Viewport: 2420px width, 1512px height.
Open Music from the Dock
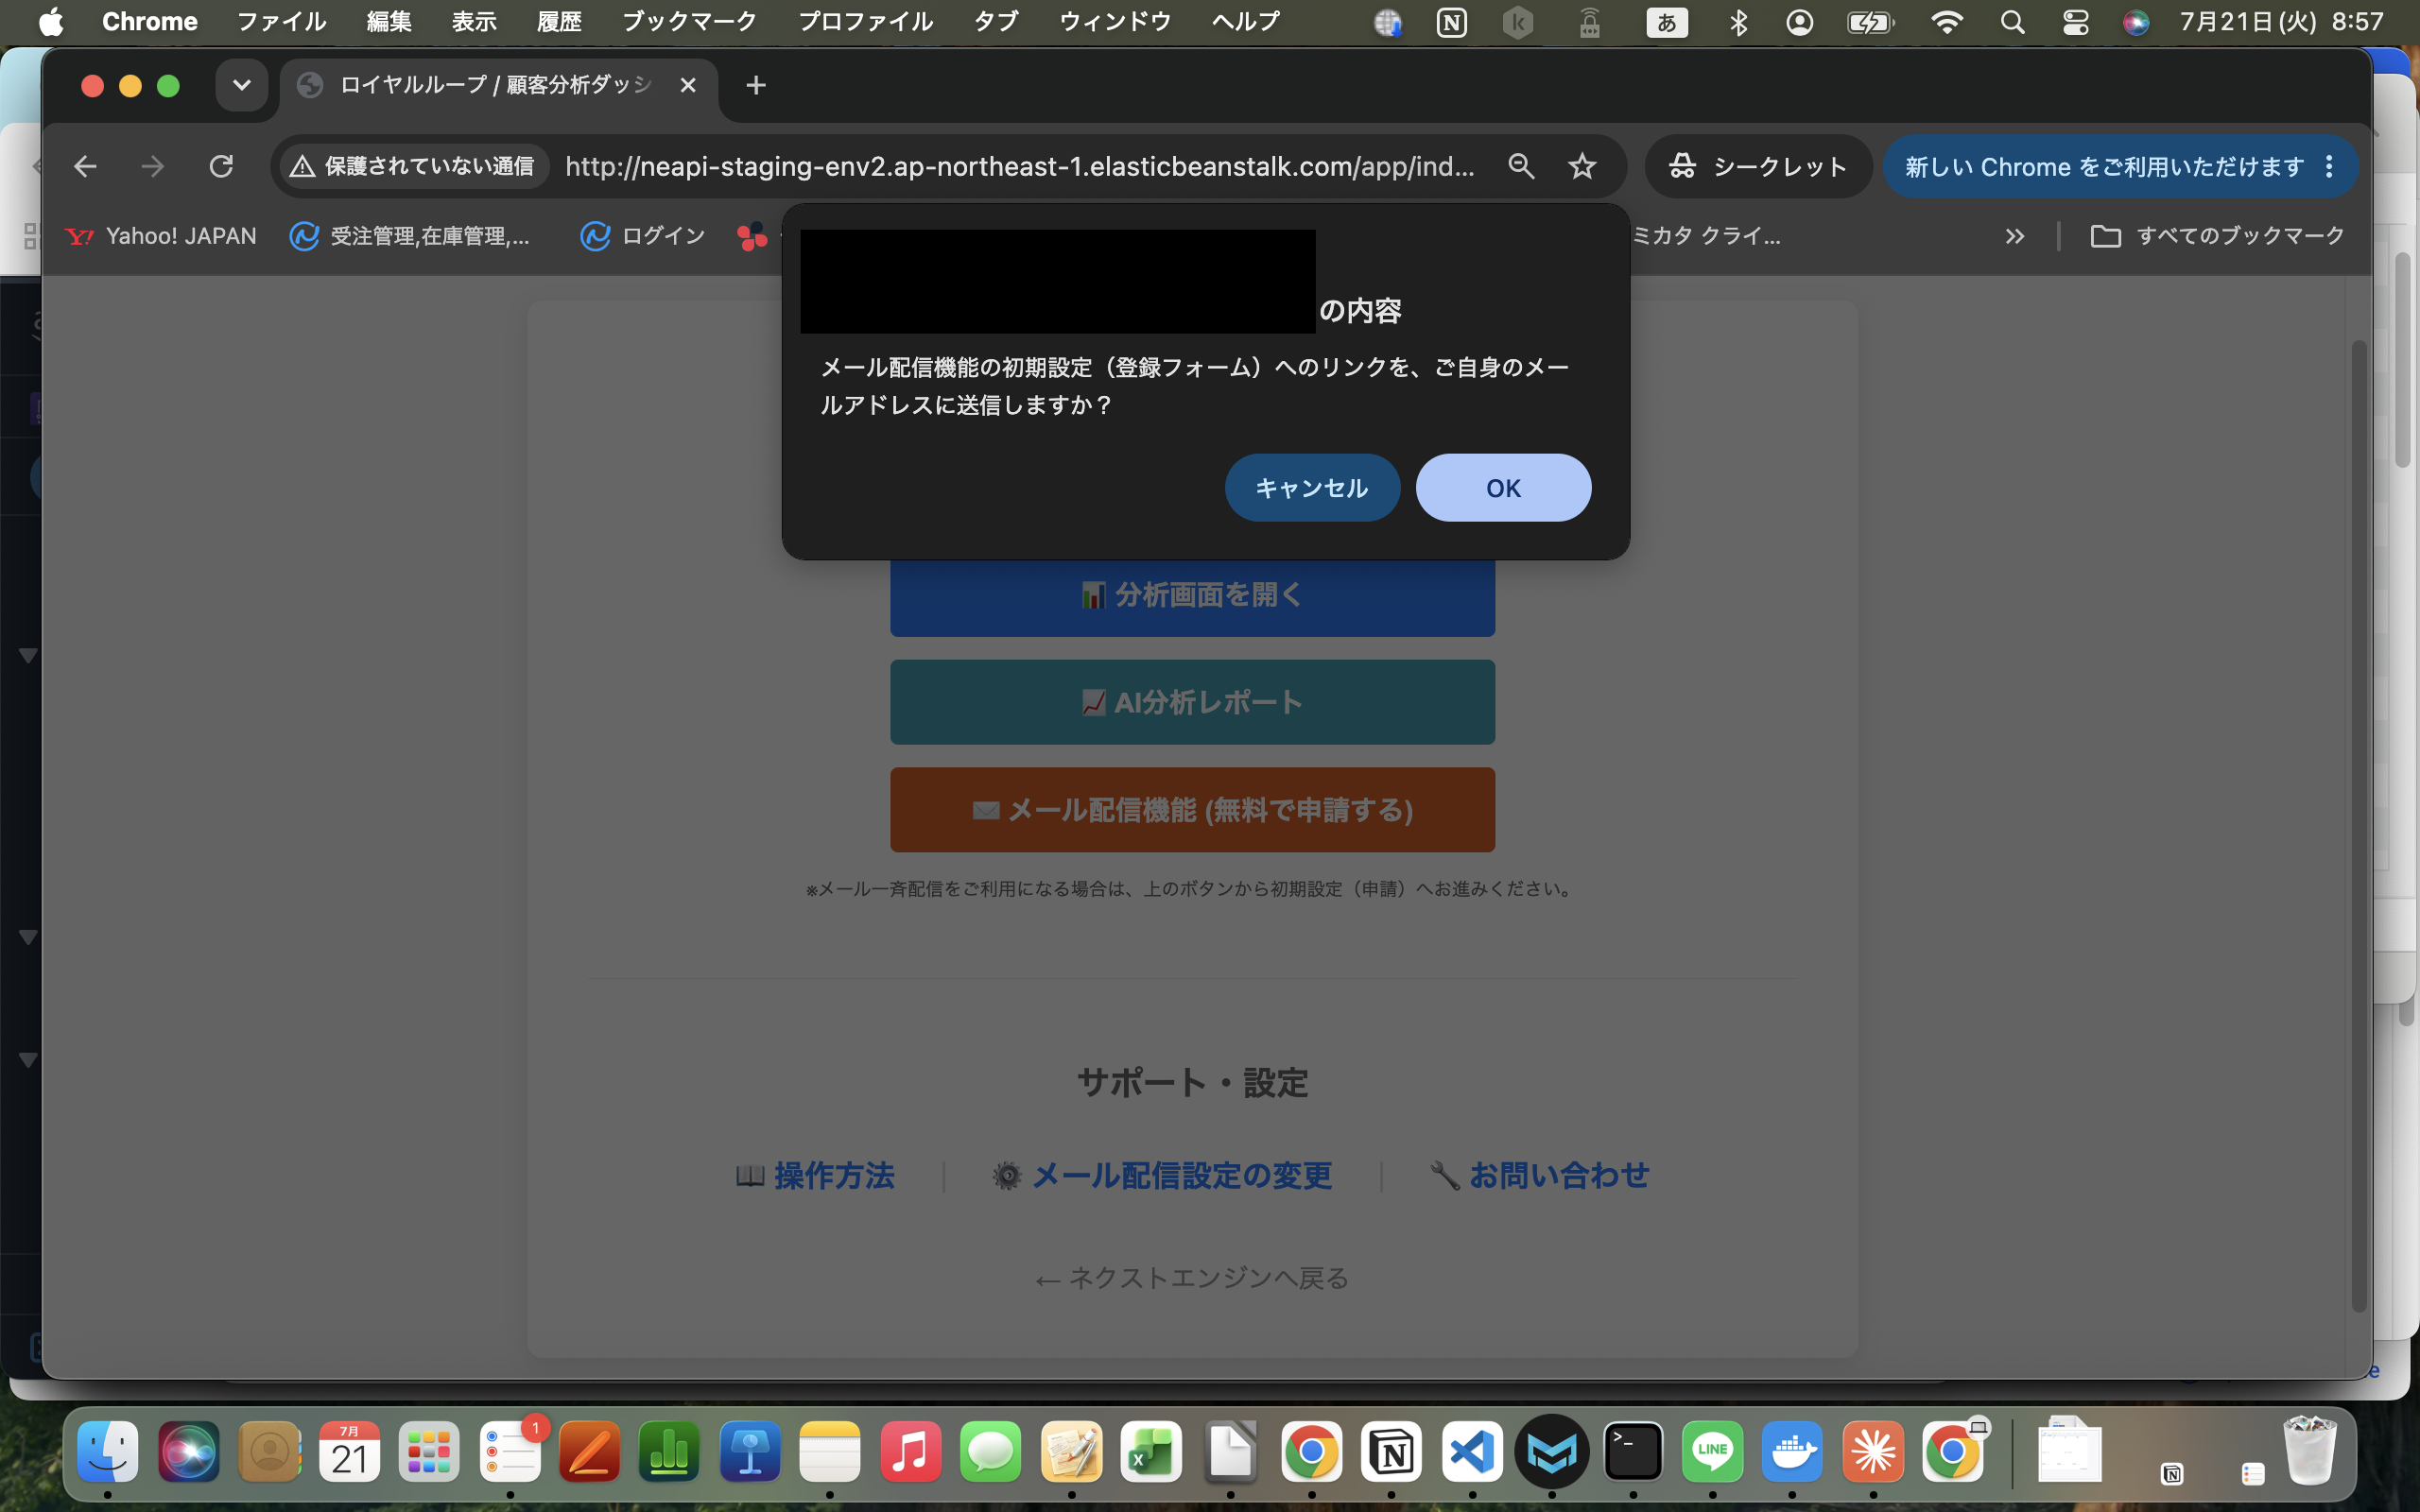(910, 1451)
